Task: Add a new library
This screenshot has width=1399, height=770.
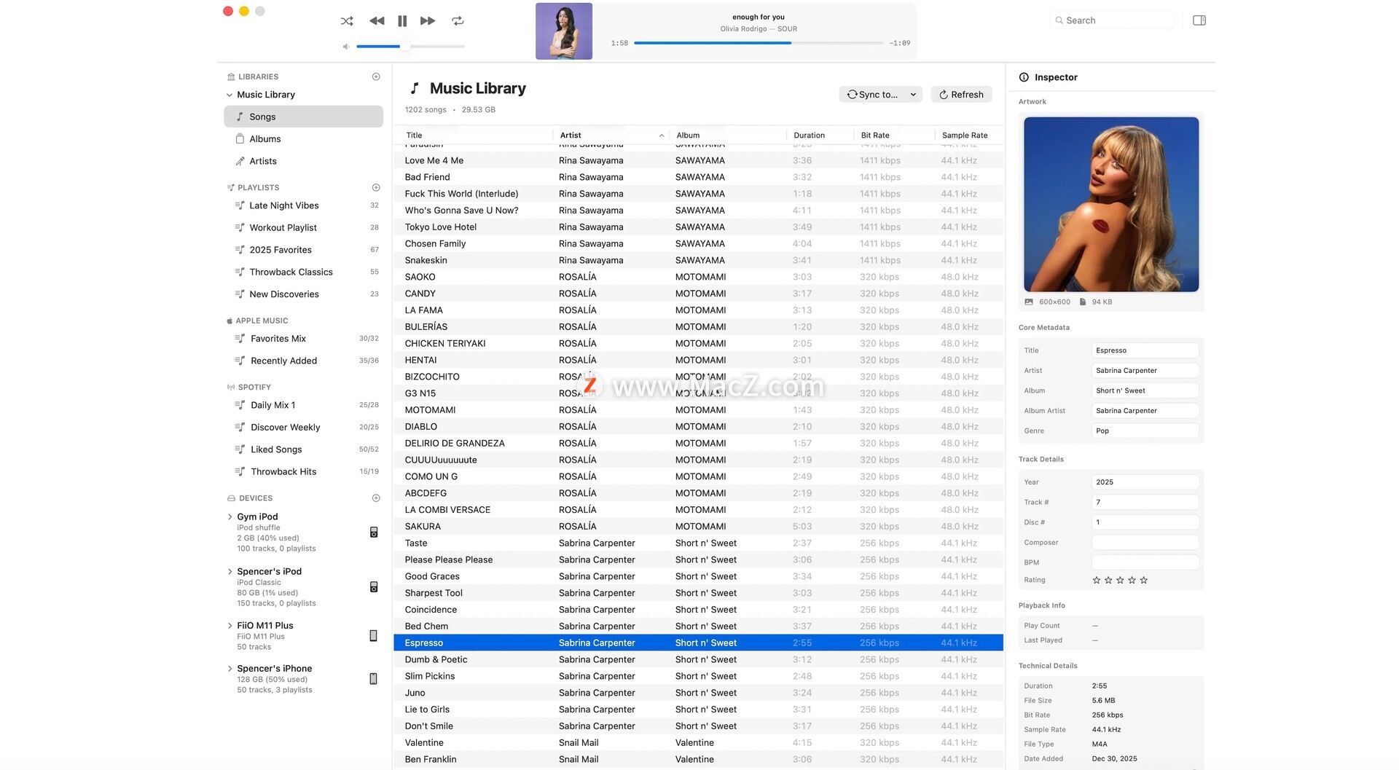Action: tap(376, 76)
